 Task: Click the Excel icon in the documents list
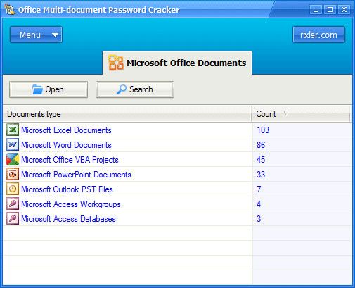tap(13, 130)
